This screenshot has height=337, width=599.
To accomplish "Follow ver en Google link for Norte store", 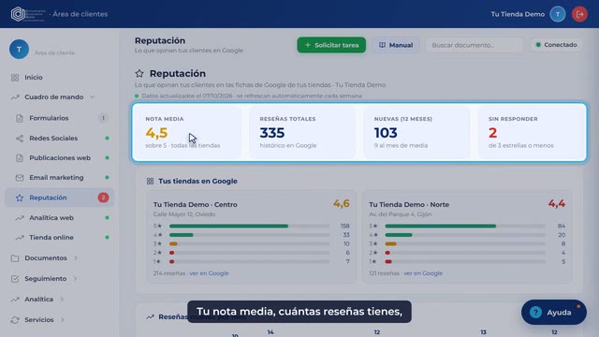I will coord(423,273).
